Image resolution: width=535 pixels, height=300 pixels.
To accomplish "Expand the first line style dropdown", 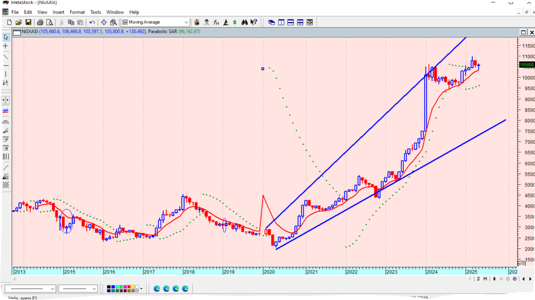I will (52, 289).
